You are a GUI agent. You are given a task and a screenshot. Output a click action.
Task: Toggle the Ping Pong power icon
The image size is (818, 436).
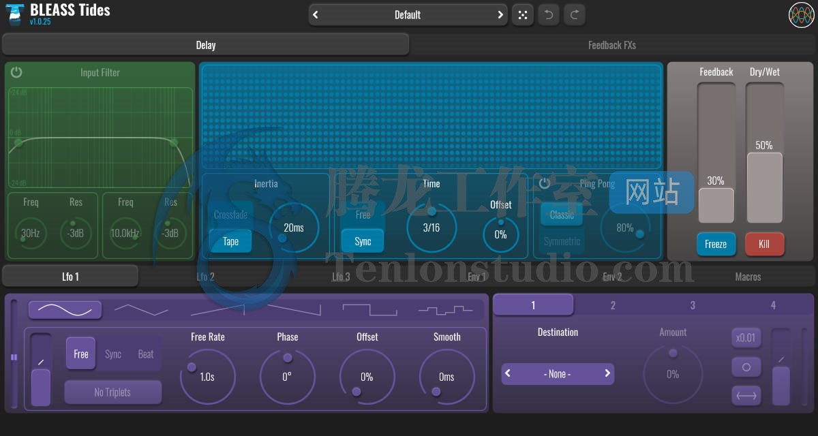coord(545,183)
